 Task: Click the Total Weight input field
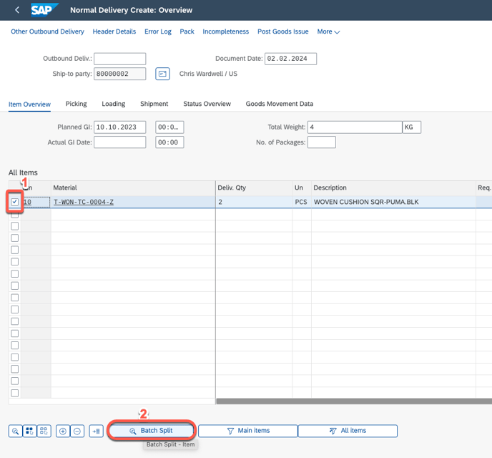point(355,127)
